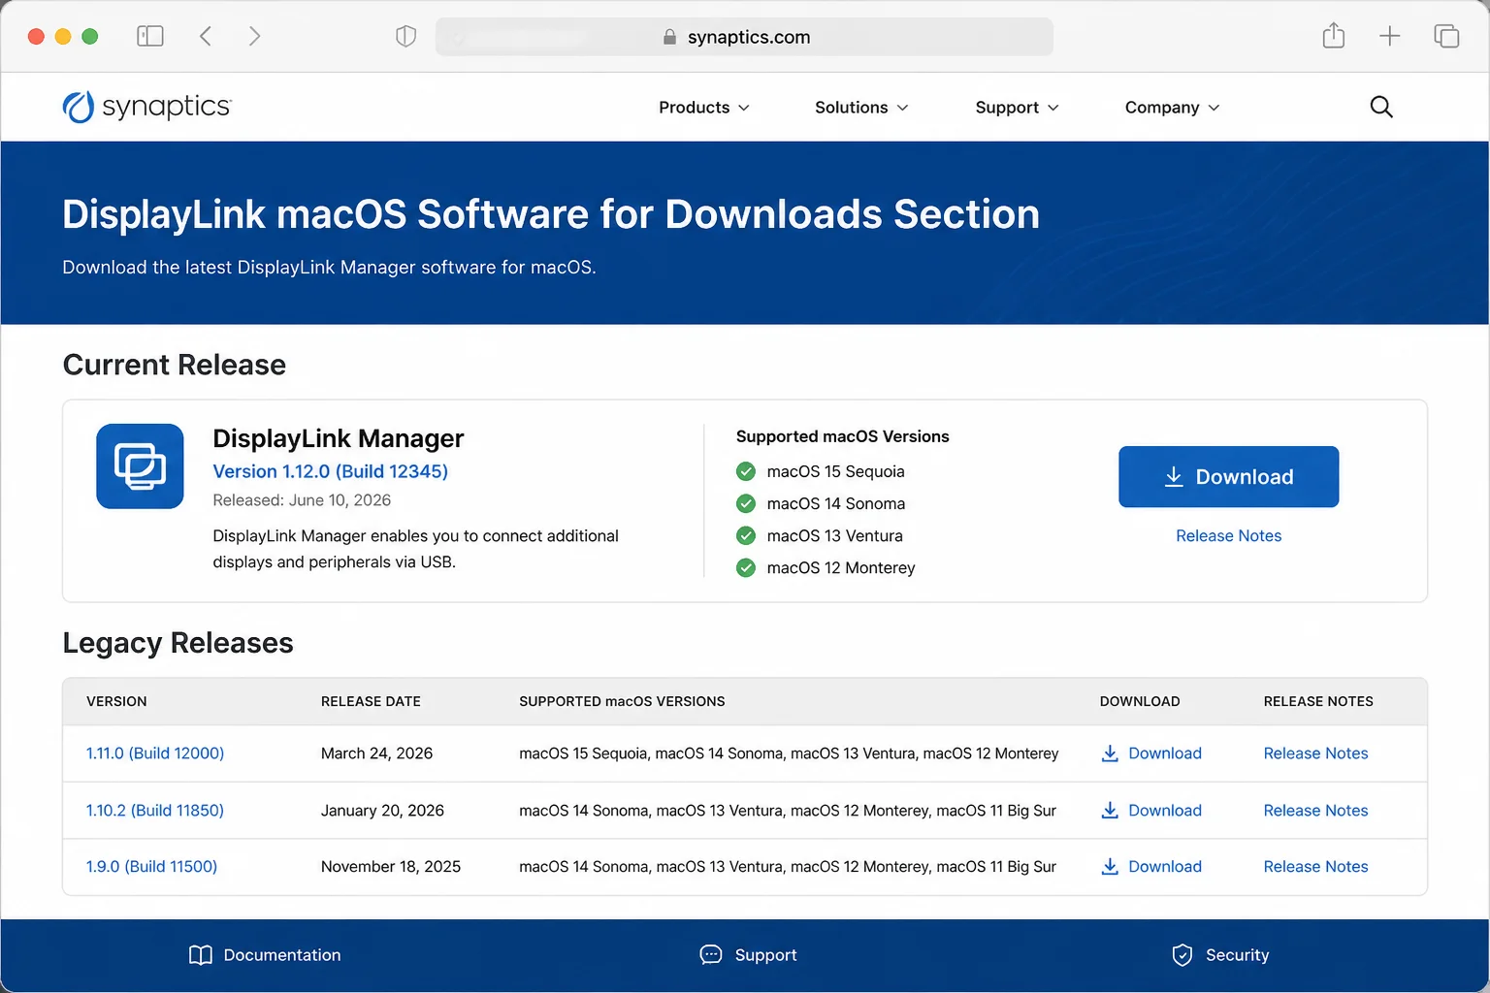Go forward with the browser forward arrow
Screen dimensions: 1490x993
point(254,37)
